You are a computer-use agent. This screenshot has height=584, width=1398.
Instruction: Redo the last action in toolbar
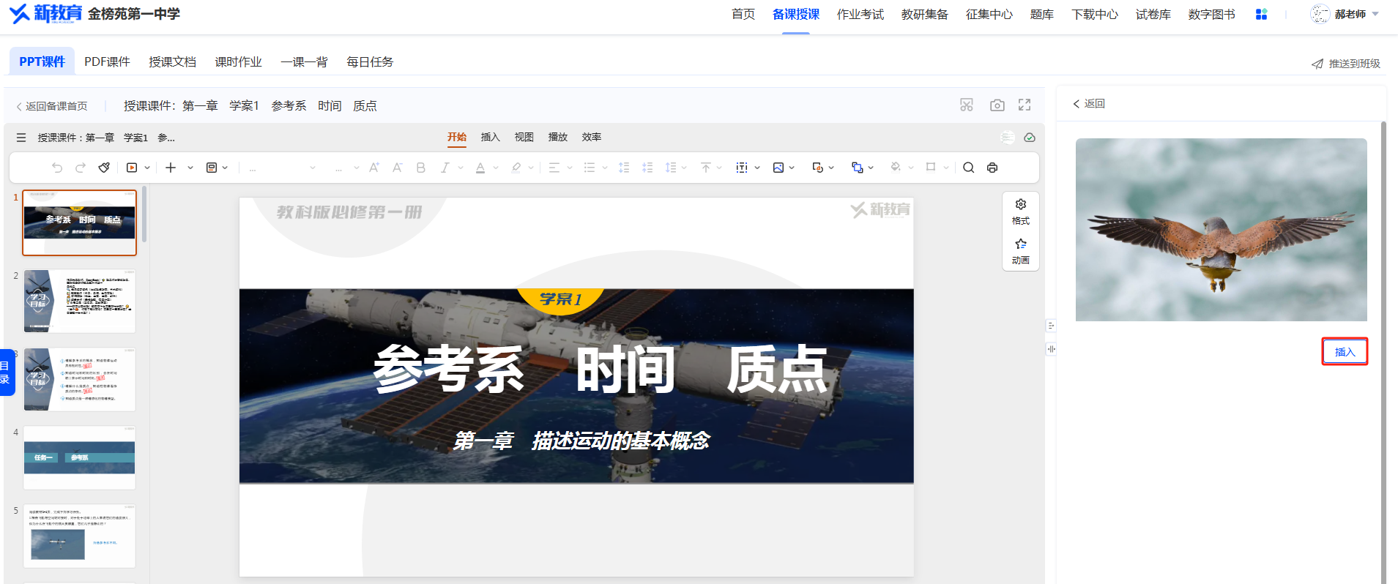coord(81,168)
